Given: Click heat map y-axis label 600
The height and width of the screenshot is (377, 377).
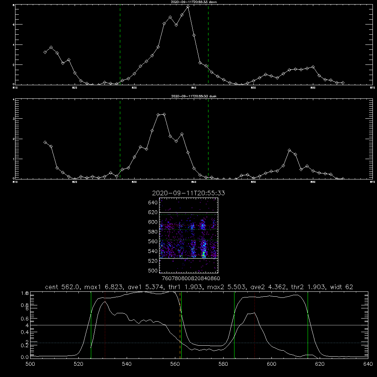Looking at the screenshot, I should point(153,222).
